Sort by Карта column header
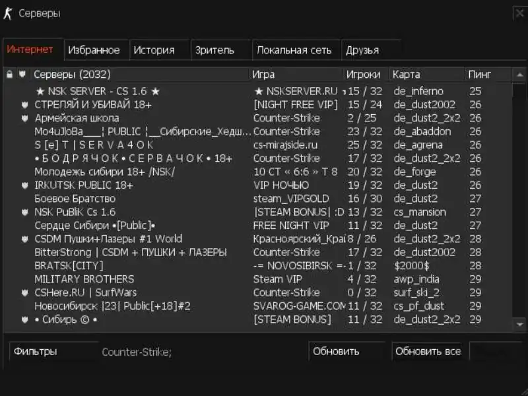The width and height of the screenshot is (528, 396). (x=426, y=74)
